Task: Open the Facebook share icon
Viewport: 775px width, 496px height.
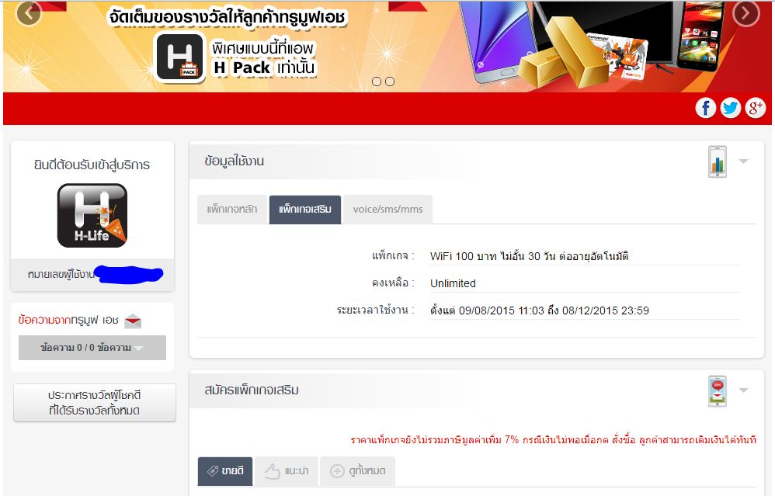Action: (705, 108)
